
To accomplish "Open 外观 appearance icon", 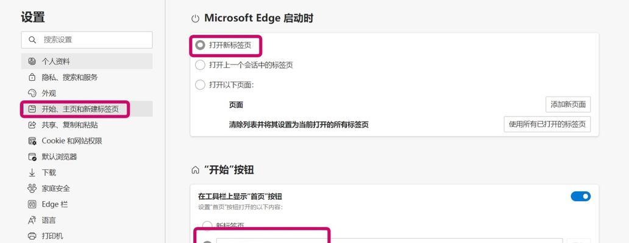I will coord(32,93).
